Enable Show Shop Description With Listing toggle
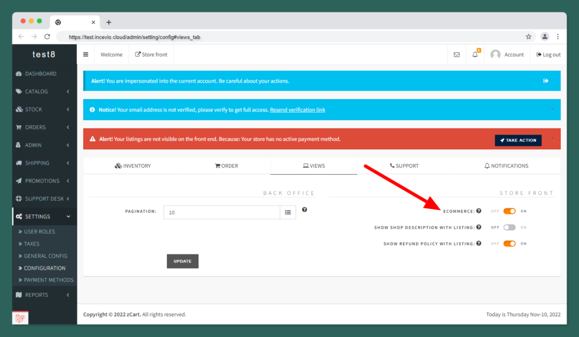This screenshot has width=579, height=337. pos(509,227)
